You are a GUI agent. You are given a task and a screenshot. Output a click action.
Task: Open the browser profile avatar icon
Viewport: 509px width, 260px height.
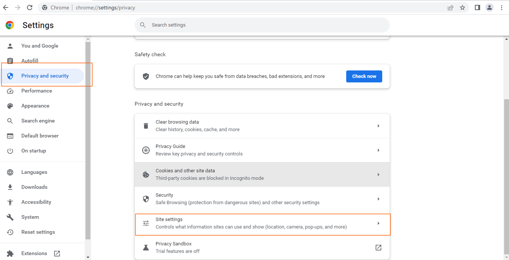489,7
